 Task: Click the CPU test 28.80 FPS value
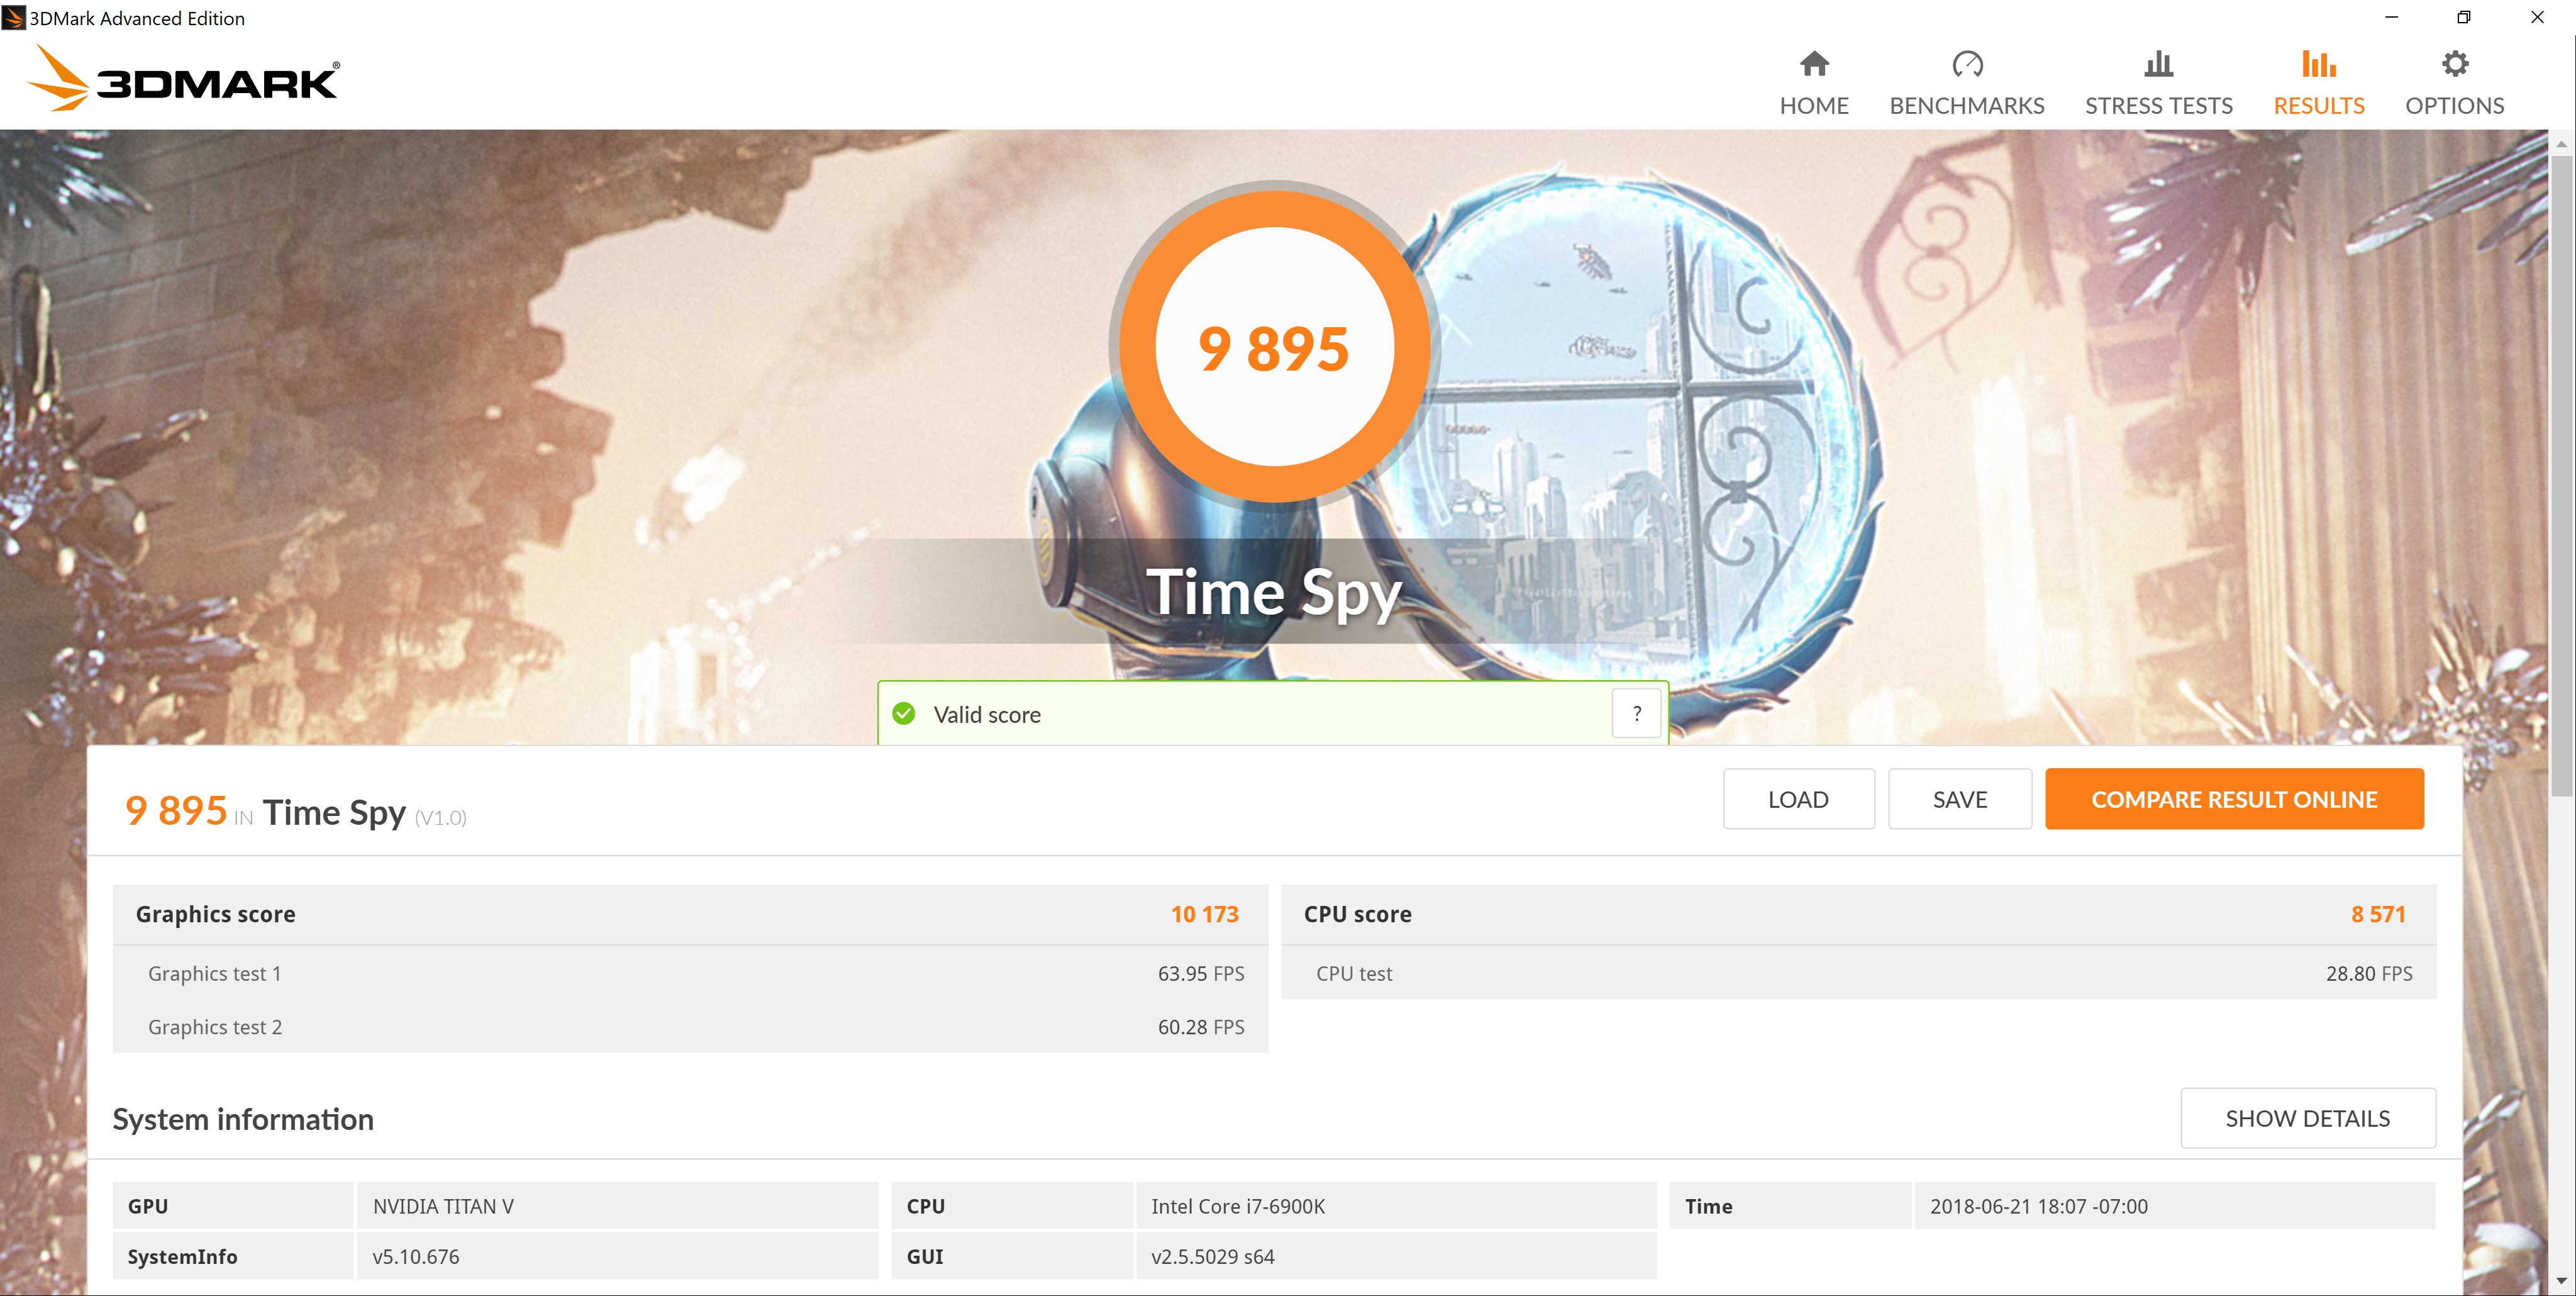click(2368, 973)
